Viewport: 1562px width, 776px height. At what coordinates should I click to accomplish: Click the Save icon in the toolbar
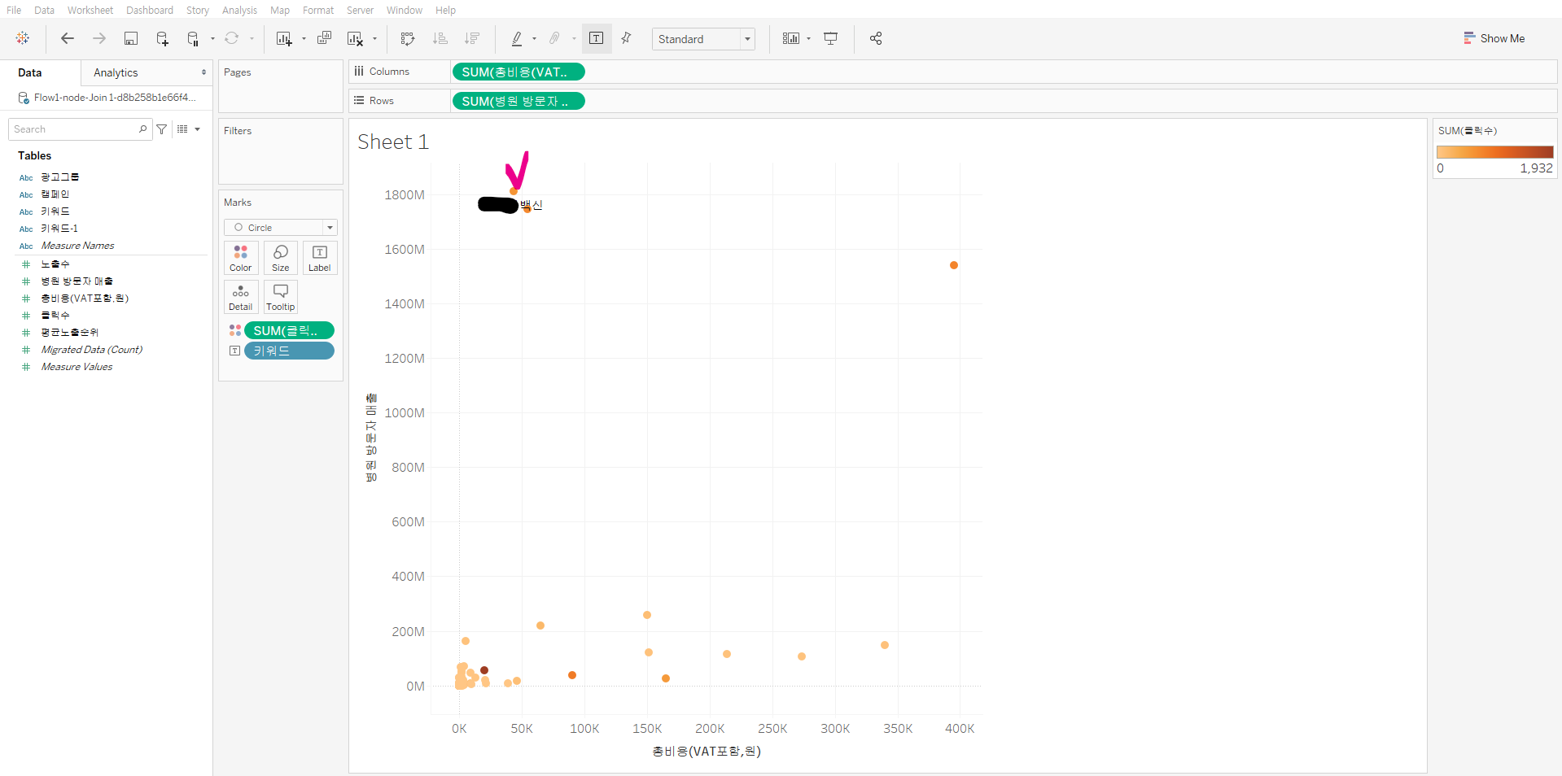(131, 38)
